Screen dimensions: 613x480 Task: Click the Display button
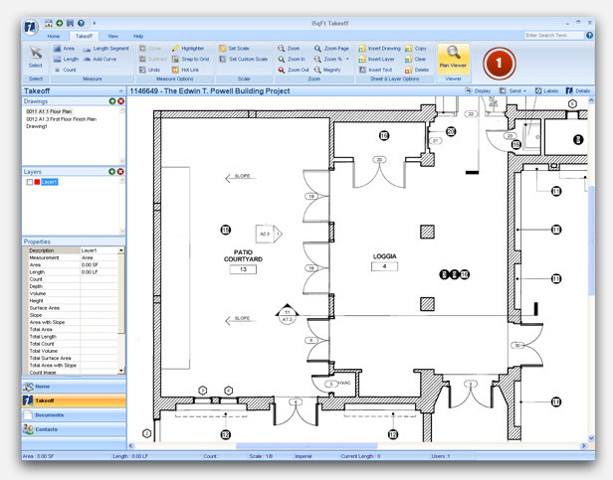coord(478,90)
